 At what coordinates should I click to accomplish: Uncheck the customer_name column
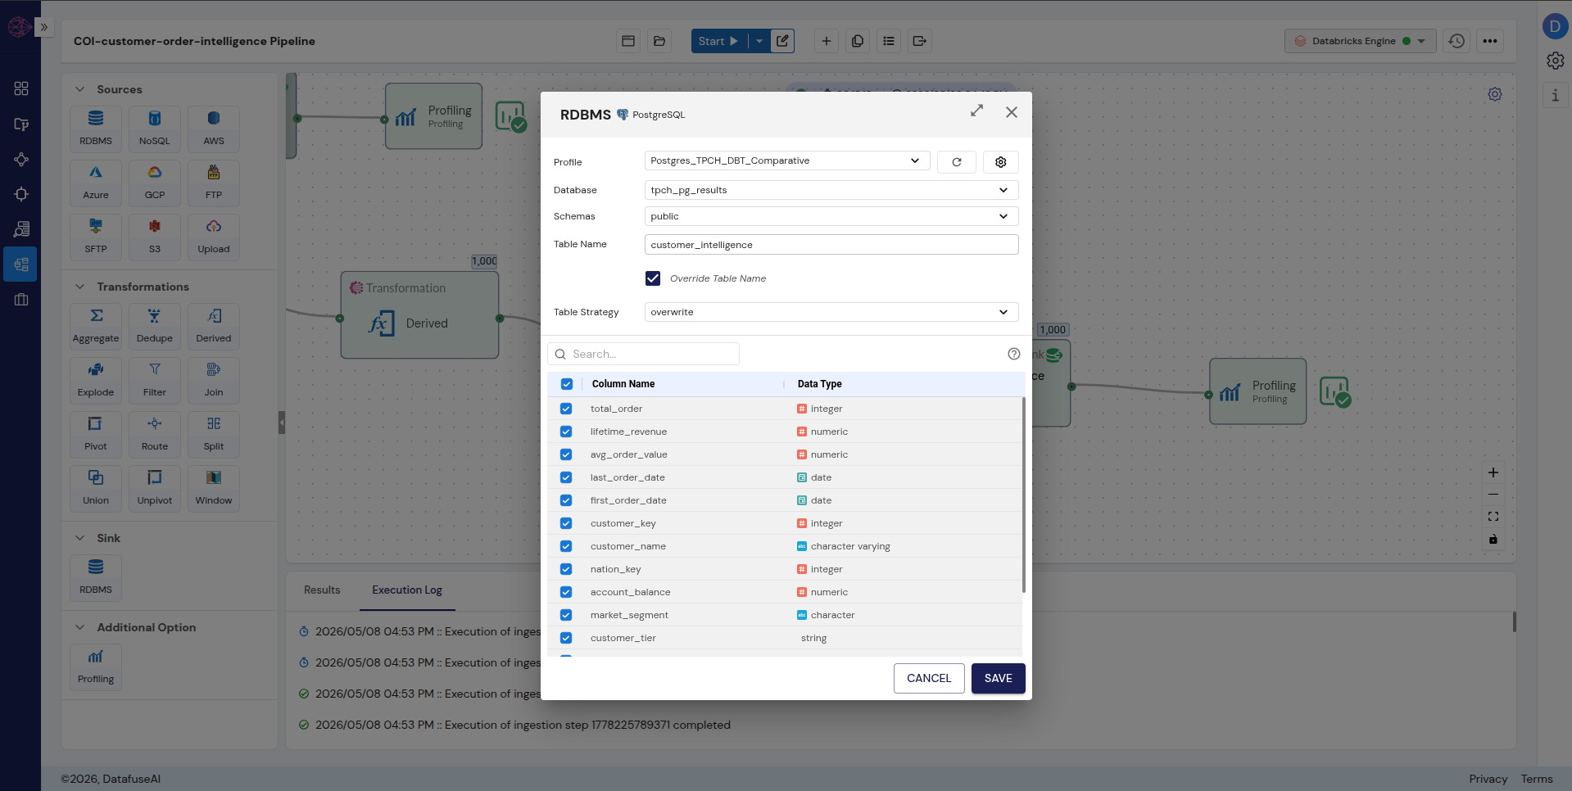tap(566, 546)
